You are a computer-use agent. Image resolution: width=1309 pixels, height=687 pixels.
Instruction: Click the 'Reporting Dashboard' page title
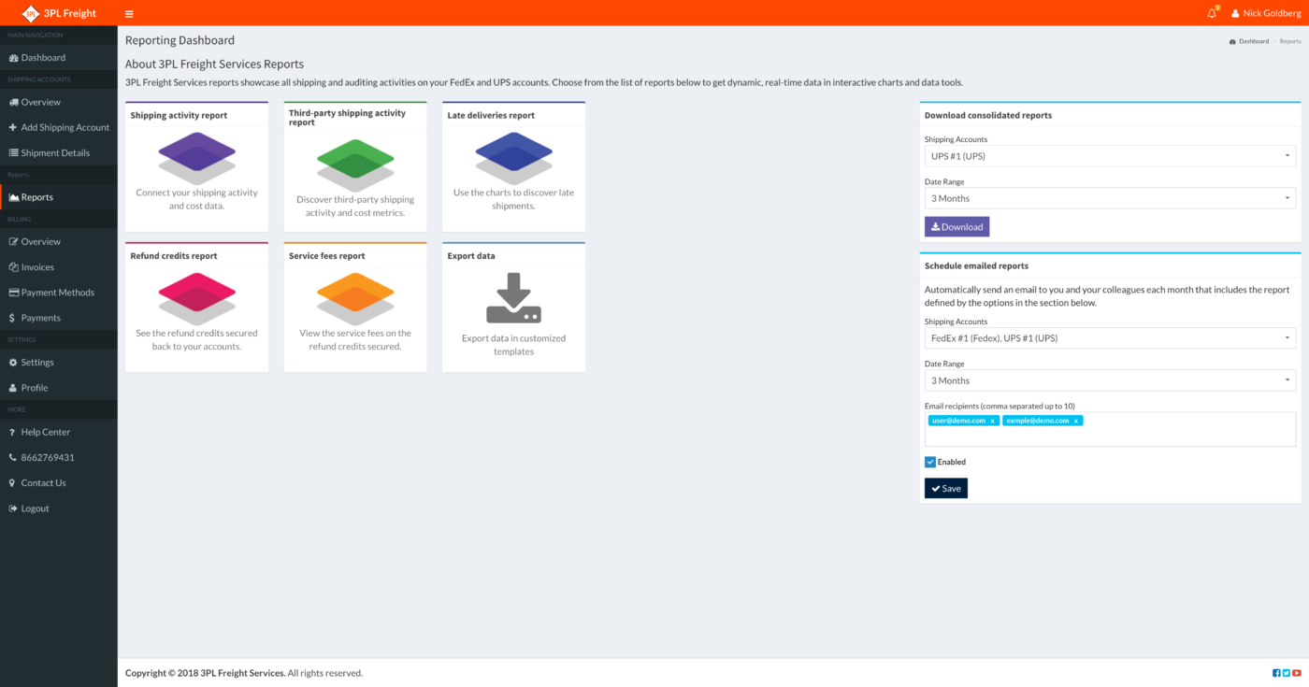[180, 40]
